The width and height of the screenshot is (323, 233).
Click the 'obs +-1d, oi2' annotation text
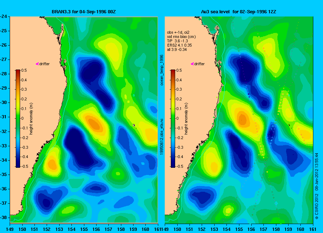[x=178, y=32]
